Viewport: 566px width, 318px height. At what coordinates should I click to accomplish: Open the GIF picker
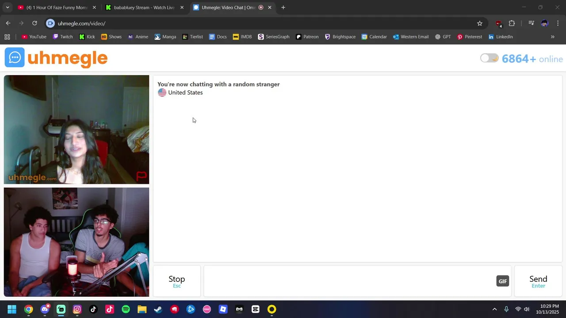pos(503,281)
